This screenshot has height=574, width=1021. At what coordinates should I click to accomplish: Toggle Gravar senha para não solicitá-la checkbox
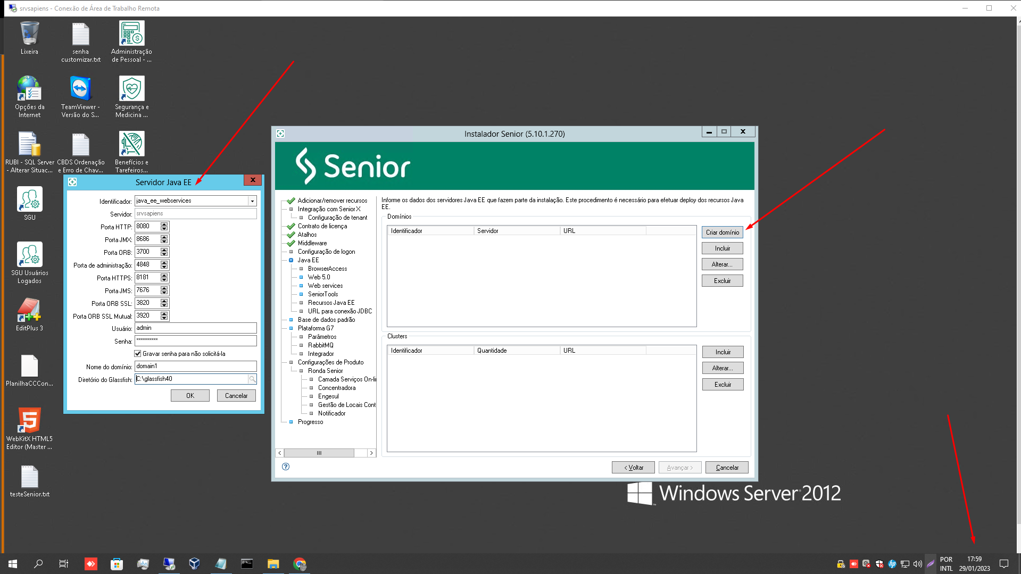138,353
